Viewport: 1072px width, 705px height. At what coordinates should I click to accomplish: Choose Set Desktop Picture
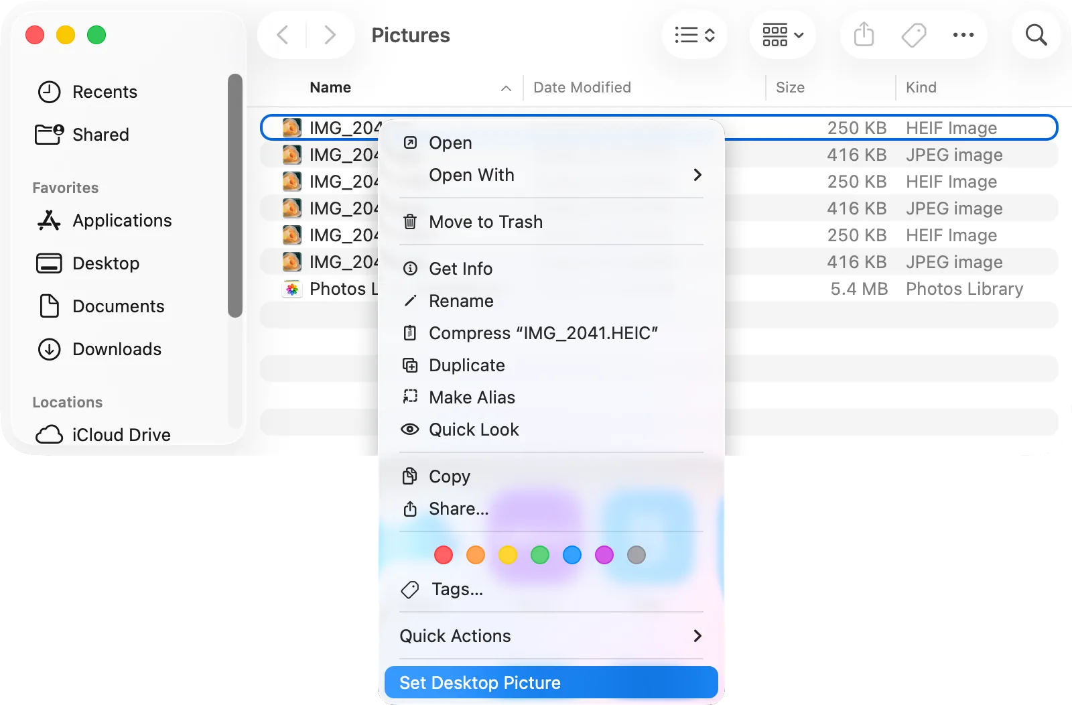pyautogui.click(x=551, y=683)
